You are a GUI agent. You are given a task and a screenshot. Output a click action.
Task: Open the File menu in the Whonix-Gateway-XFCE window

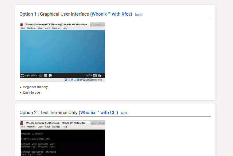pos(23,28)
